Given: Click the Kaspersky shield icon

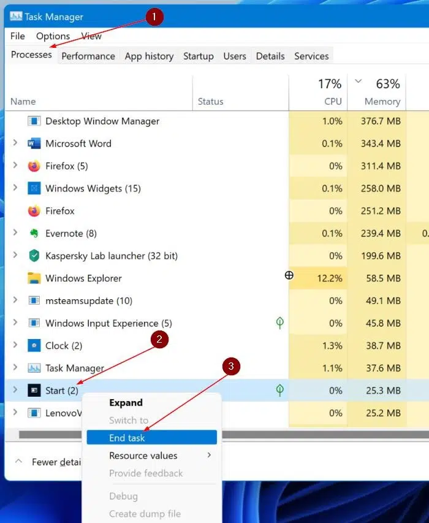Looking at the screenshot, I should pyautogui.click(x=34, y=256).
